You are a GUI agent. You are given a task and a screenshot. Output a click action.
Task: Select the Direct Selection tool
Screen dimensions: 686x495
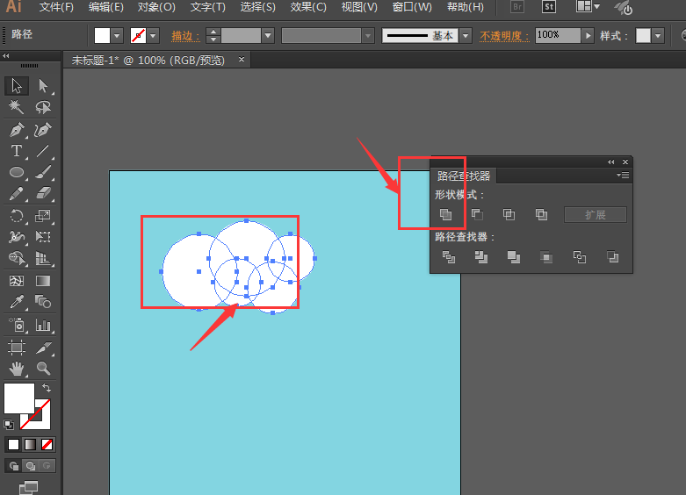(x=43, y=86)
